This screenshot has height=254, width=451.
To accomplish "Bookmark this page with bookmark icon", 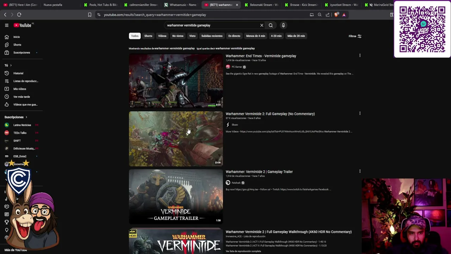I will tap(89, 15).
